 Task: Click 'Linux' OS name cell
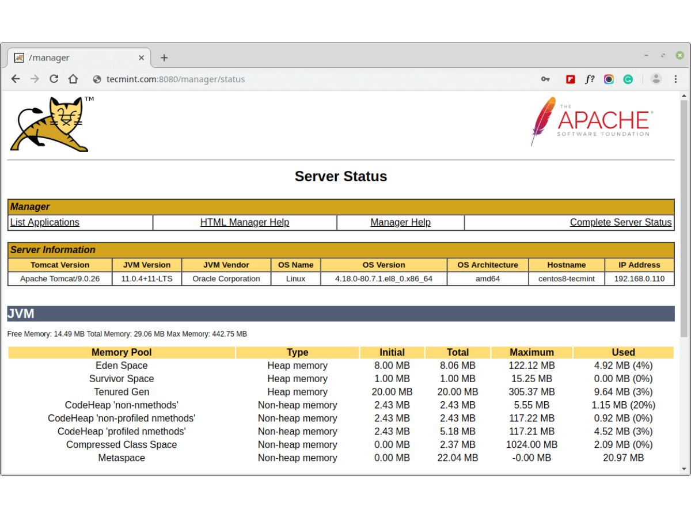coord(295,279)
